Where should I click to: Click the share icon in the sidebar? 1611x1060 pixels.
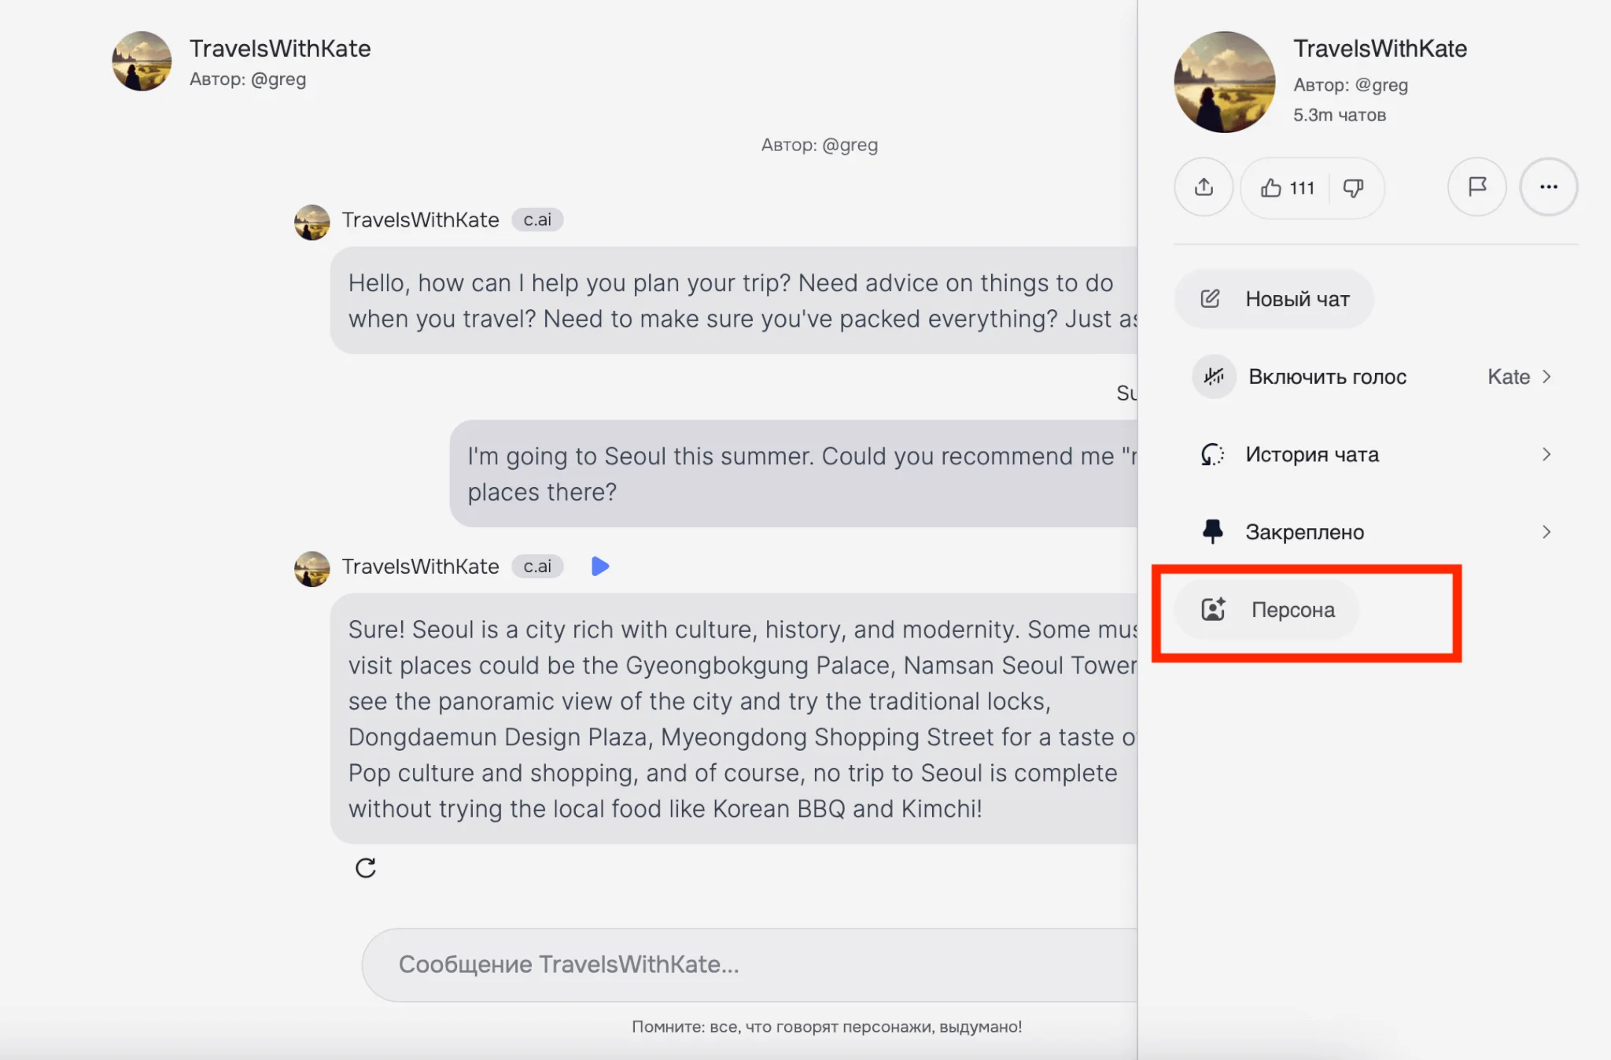pyautogui.click(x=1204, y=187)
